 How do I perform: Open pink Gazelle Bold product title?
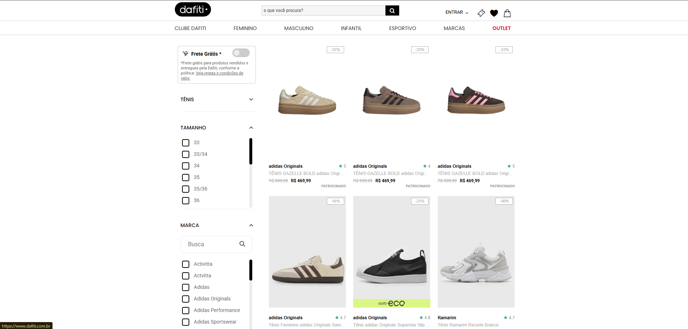[x=475, y=174]
